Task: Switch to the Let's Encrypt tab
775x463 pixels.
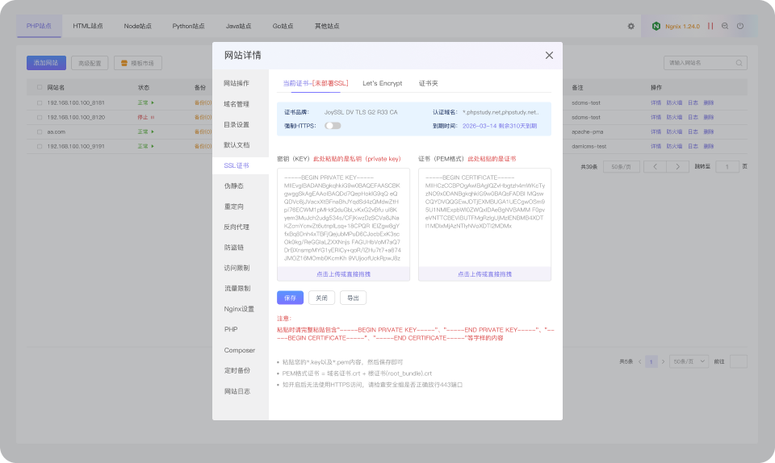Action: pos(382,83)
